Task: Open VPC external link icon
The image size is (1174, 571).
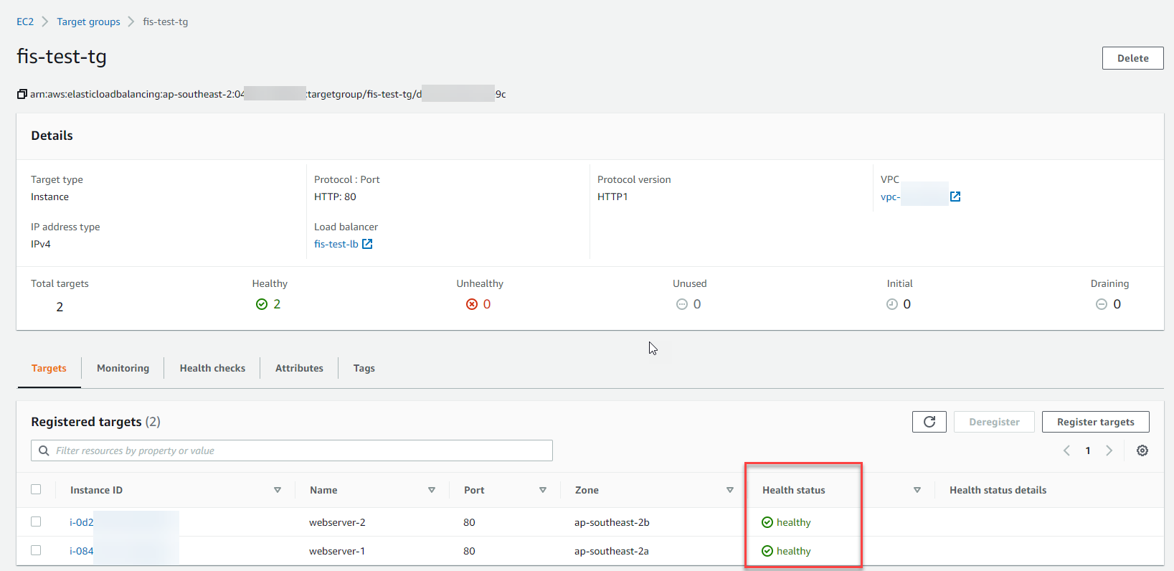Action: point(955,197)
